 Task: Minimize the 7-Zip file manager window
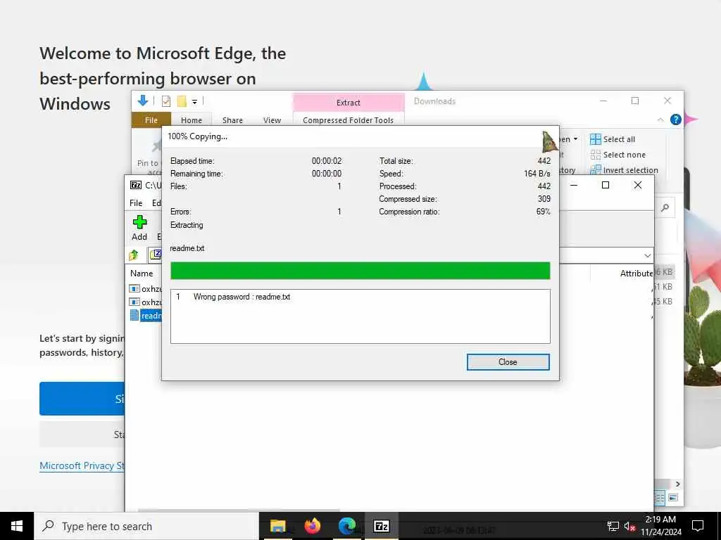574,185
